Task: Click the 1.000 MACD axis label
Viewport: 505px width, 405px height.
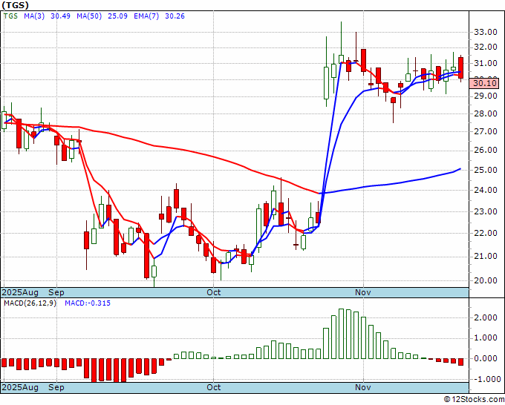Action: [485, 337]
